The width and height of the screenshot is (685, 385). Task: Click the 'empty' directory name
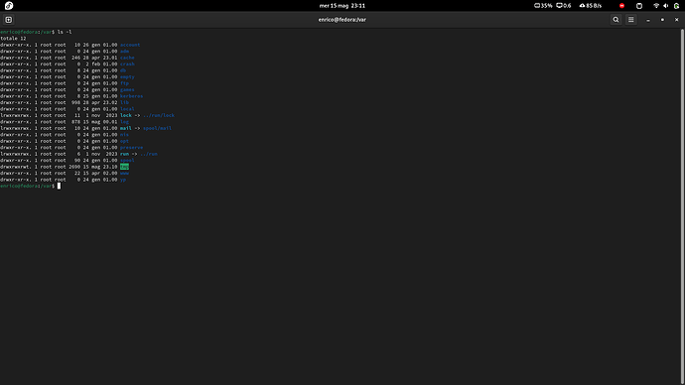tap(127, 76)
